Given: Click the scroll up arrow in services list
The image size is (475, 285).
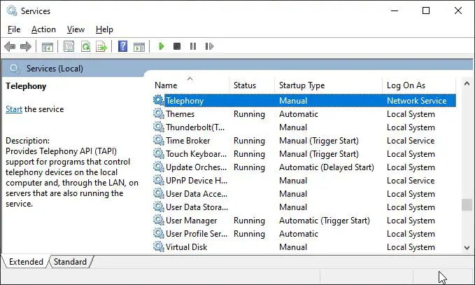Looking at the screenshot, I should coord(467,83).
